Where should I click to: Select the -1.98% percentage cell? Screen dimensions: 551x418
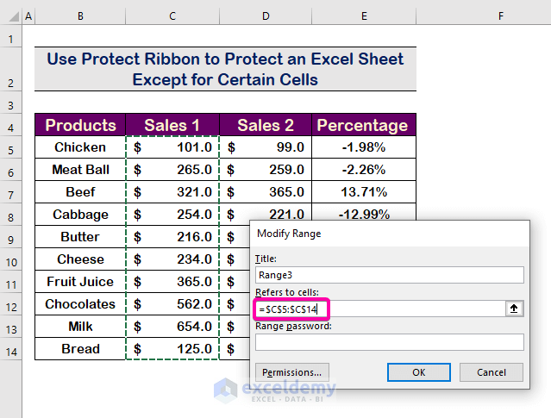pyautogui.click(x=362, y=147)
